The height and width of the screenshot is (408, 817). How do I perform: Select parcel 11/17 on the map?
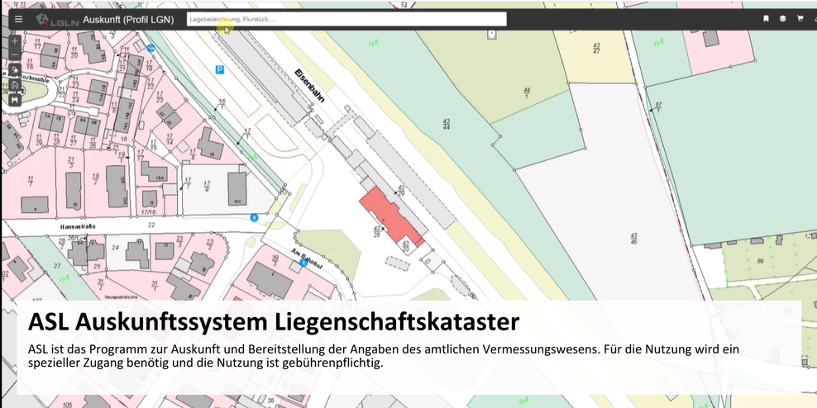pyautogui.click(x=37, y=45)
